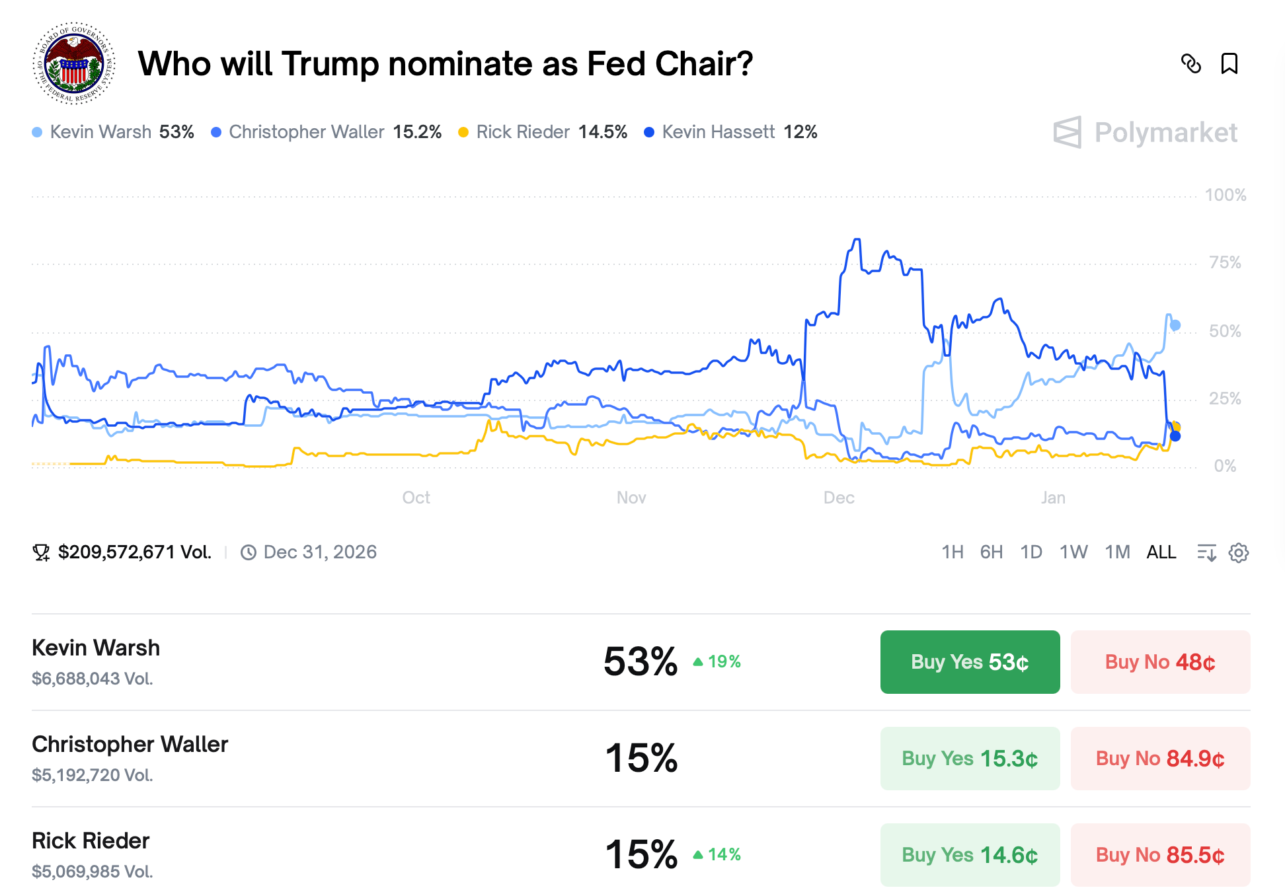Screen dimensions: 1285x896
Task: Select the 1D time range
Action: 1031,552
